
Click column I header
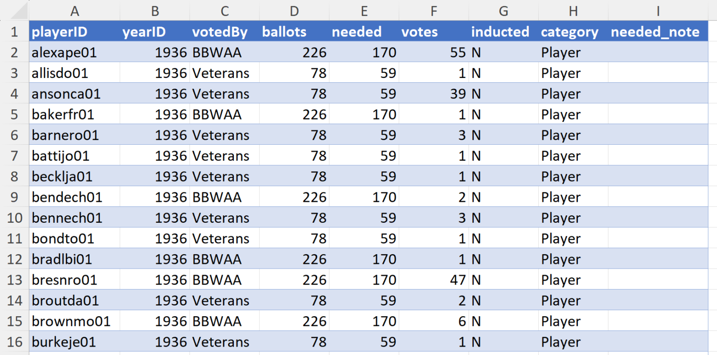pos(658,11)
